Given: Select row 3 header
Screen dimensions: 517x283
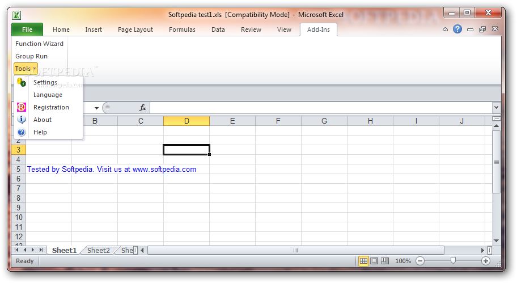Looking at the screenshot, I should pos(19,150).
